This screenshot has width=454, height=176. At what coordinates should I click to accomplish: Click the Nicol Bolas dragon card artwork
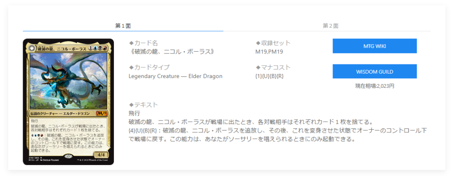click(x=68, y=81)
